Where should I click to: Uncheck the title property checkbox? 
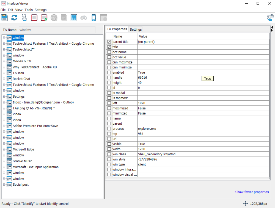coord(109,47)
